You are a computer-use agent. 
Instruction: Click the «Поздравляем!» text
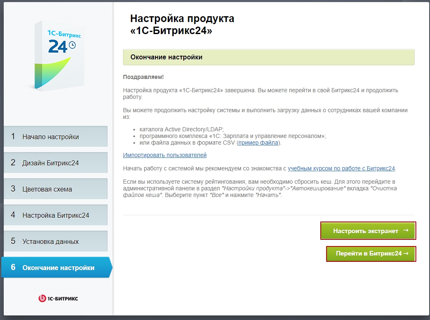point(143,77)
